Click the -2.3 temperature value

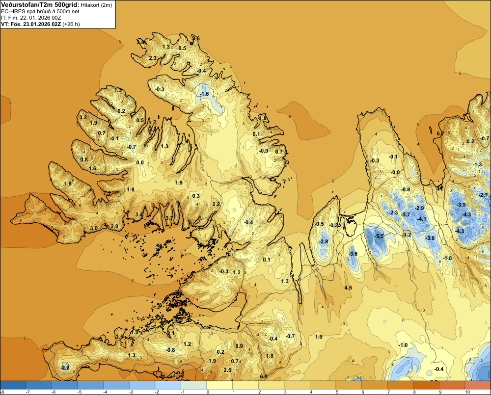pos(393,212)
